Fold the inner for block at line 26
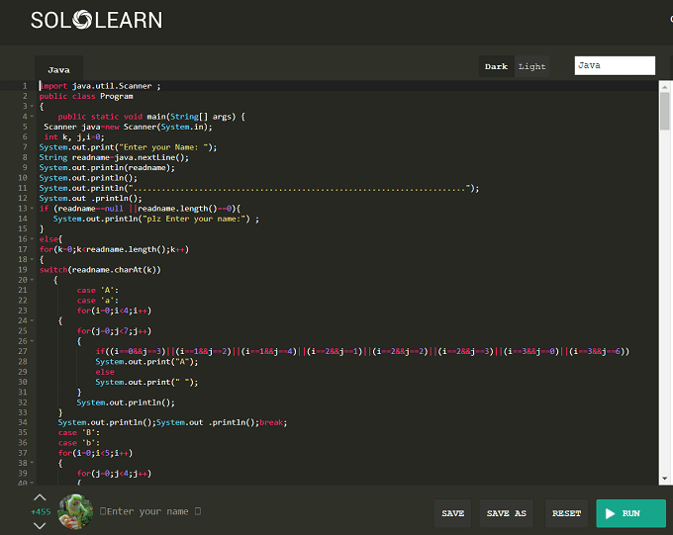This screenshot has height=535, width=673. (x=32, y=341)
